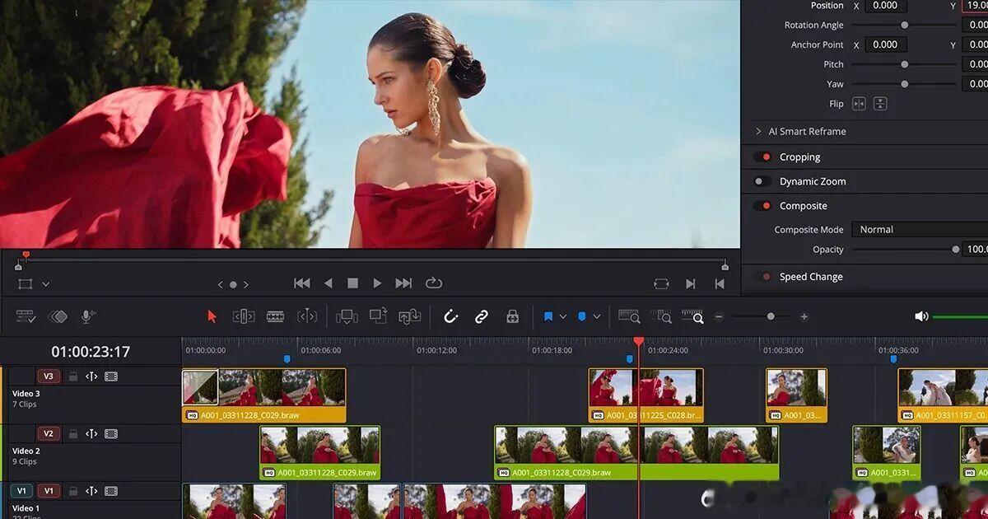Screen dimensions: 988x519
Task: Click the Position X value field
Action: pyautogui.click(x=886, y=5)
